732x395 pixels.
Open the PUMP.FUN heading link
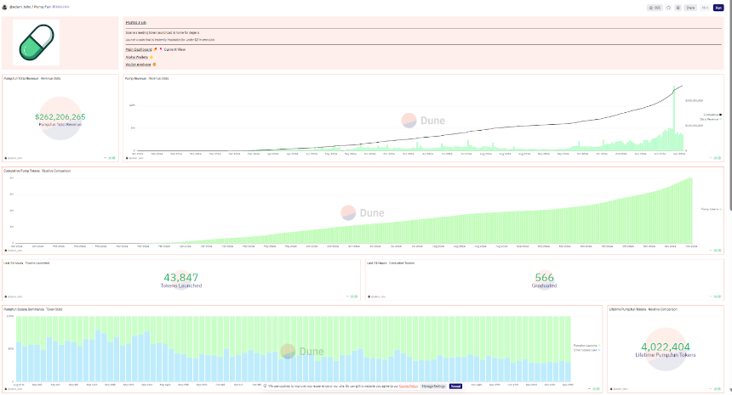pyautogui.click(x=136, y=22)
